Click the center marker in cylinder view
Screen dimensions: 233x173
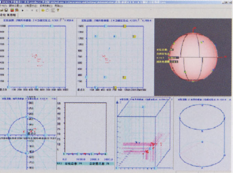point(202,142)
